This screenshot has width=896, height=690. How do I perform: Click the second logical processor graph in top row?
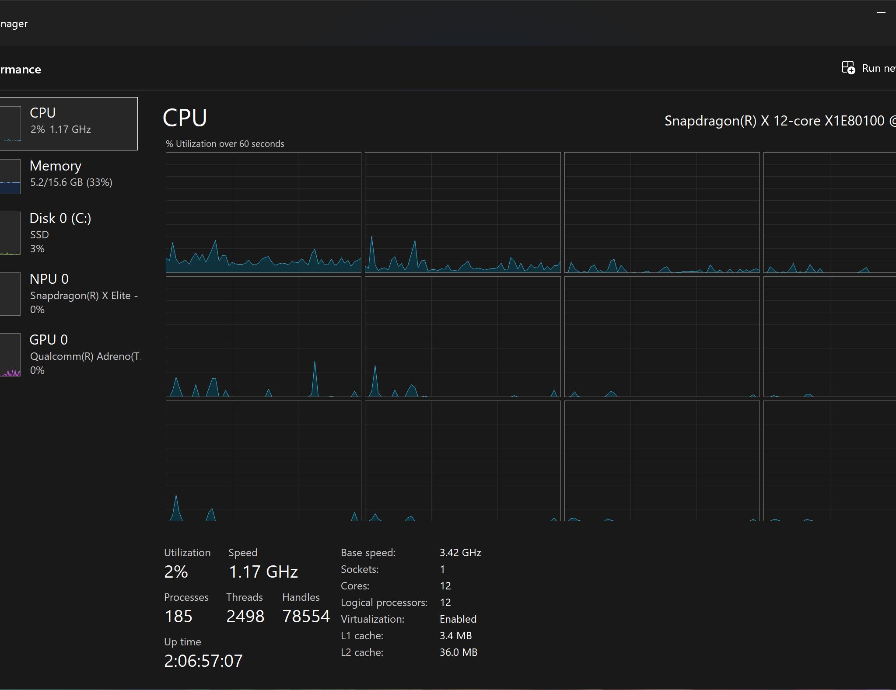(x=463, y=213)
